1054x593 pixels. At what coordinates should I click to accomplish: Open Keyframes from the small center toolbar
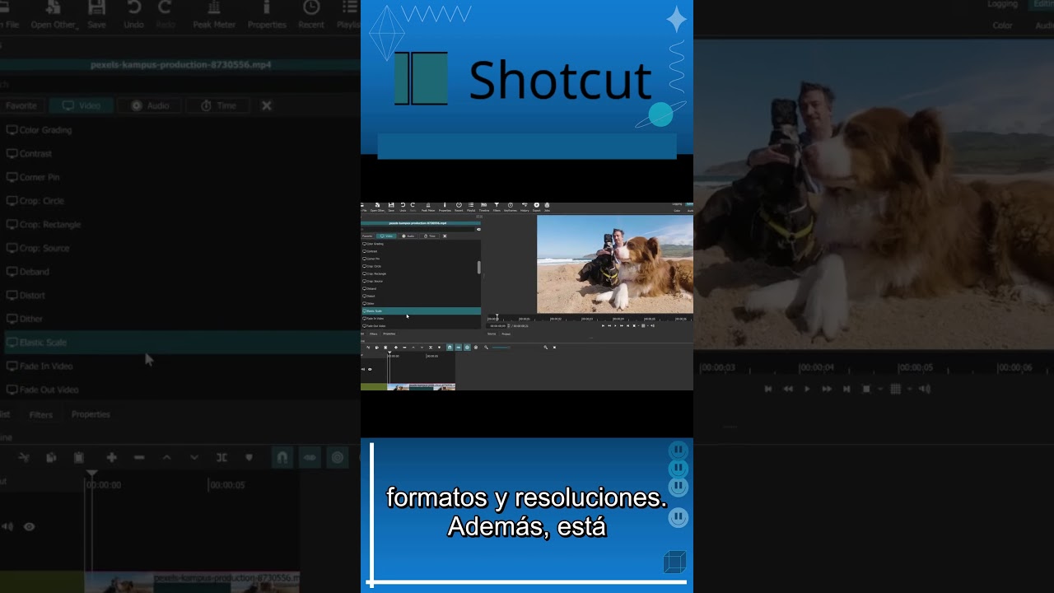click(x=511, y=207)
